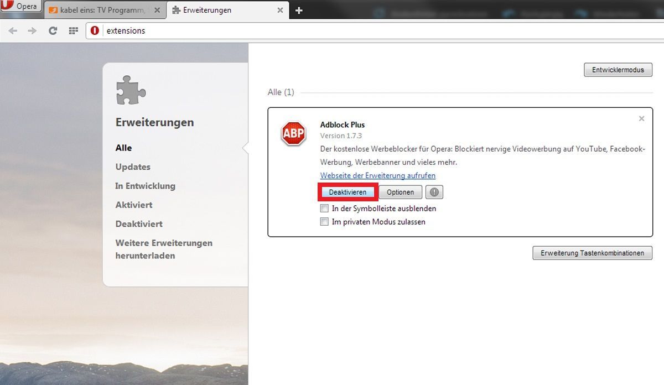
Task: Close the Erweiterungen tab
Action: click(x=280, y=11)
